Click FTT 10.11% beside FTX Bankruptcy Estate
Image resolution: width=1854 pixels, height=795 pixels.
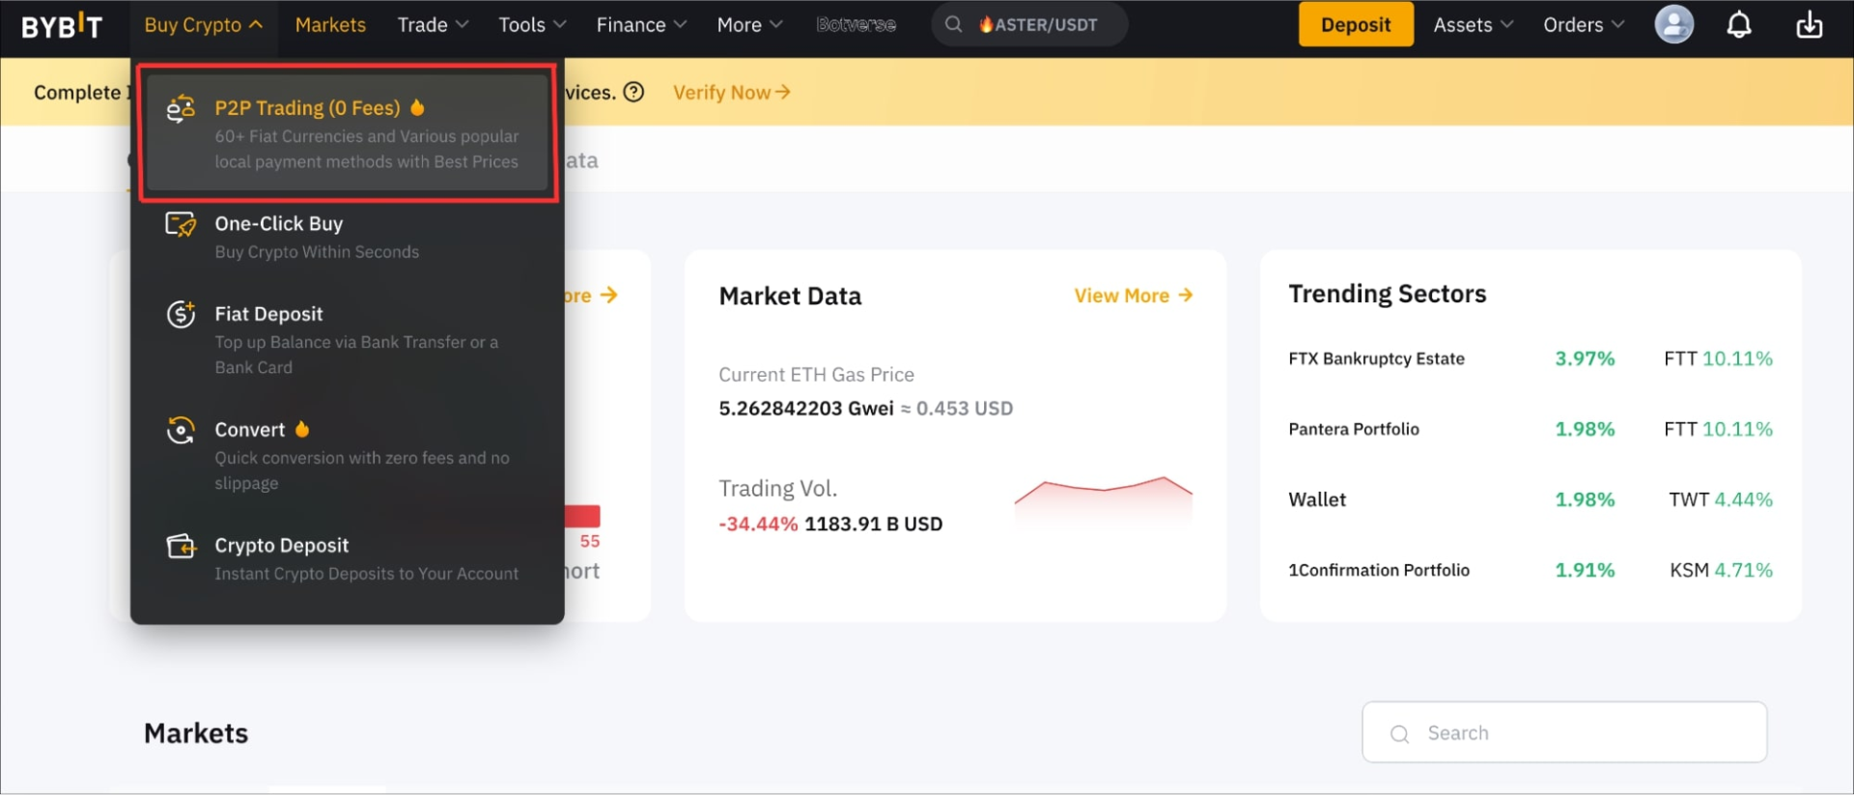(x=1718, y=358)
